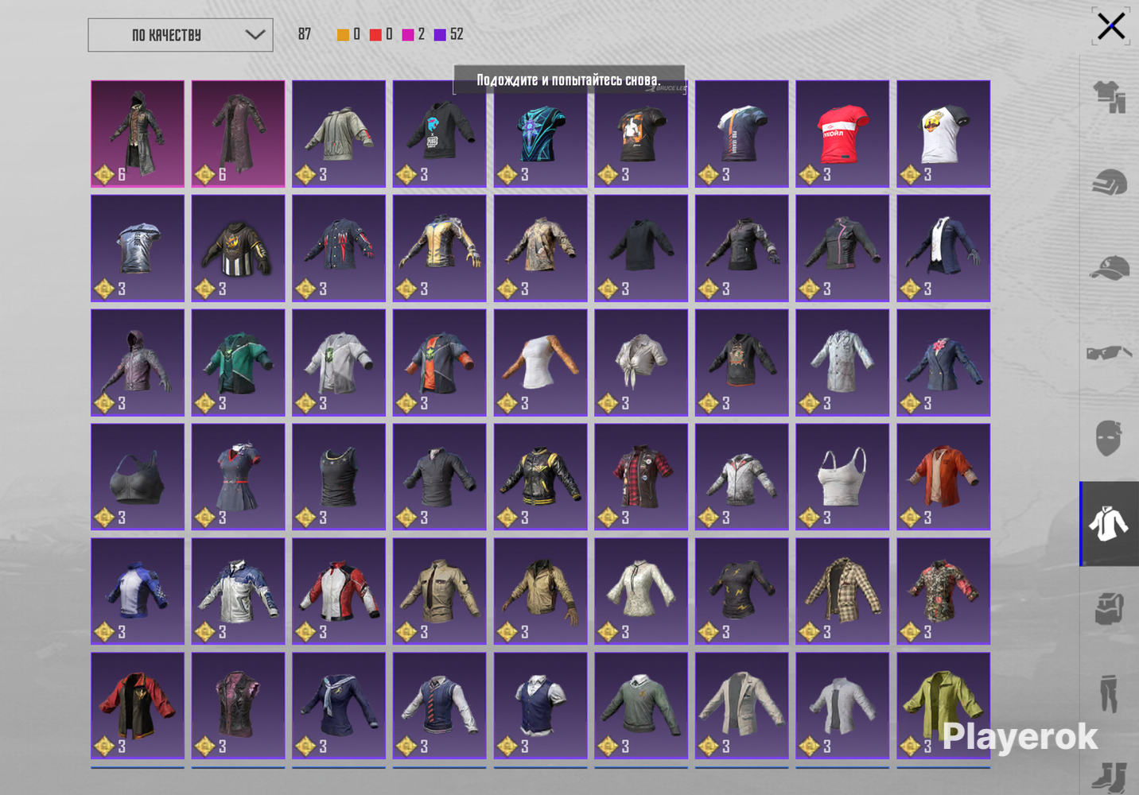Open the backpack category

click(1110, 609)
